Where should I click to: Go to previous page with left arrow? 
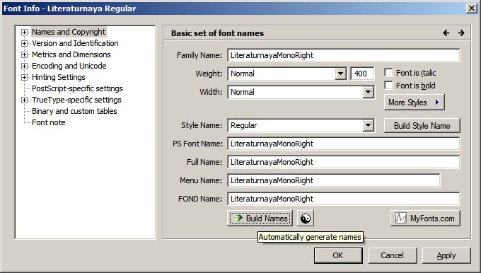point(446,33)
